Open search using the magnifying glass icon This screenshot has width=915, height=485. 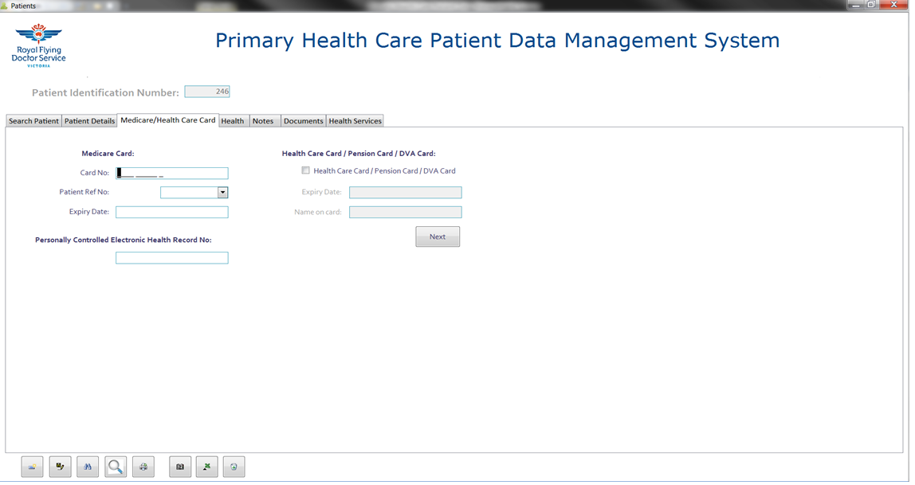[x=115, y=467]
